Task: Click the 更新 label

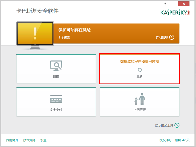Action: coord(140,76)
